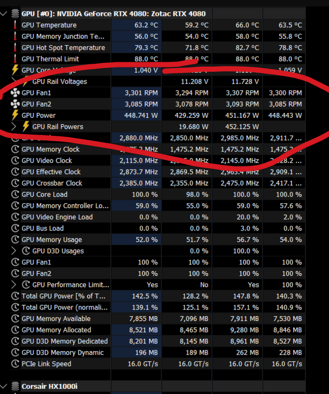Click the 448.741 W GPU Power value
The height and width of the screenshot is (394, 329).
click(x=141, y=115)
